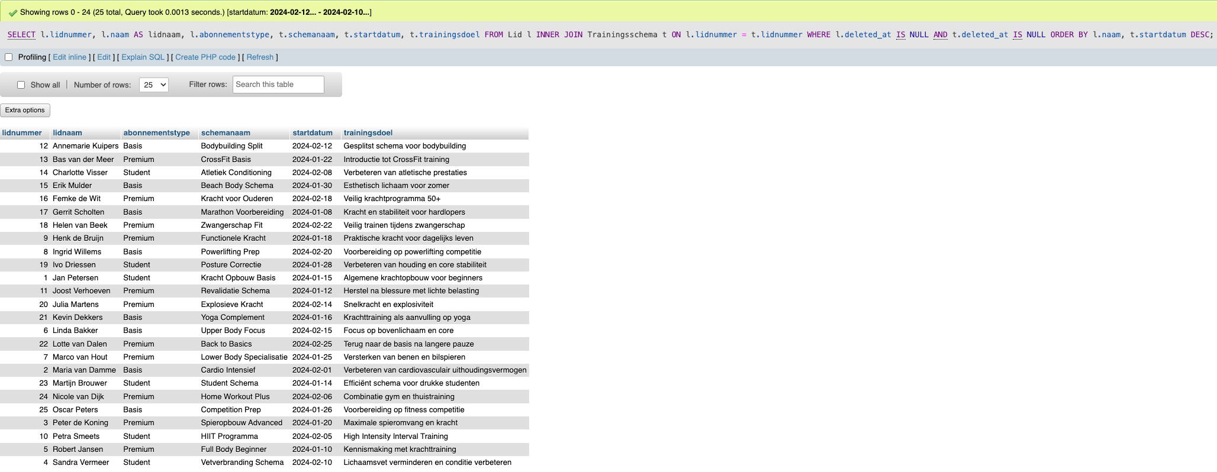Toggle the Profiling checkbox
The image size is (1217, 472).
coord(9,57)
